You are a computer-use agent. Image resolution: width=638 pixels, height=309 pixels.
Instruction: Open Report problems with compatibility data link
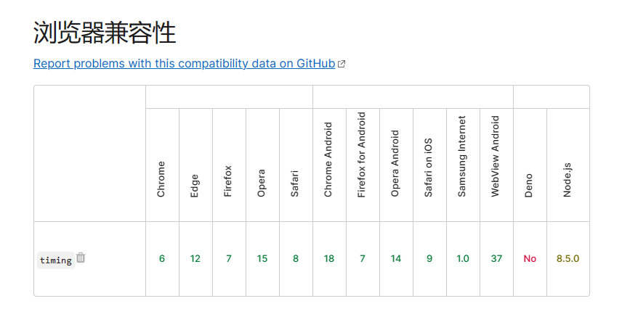(x=185, y=63)
